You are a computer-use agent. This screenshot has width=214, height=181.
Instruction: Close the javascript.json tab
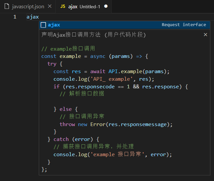click(x=50, y=6)
